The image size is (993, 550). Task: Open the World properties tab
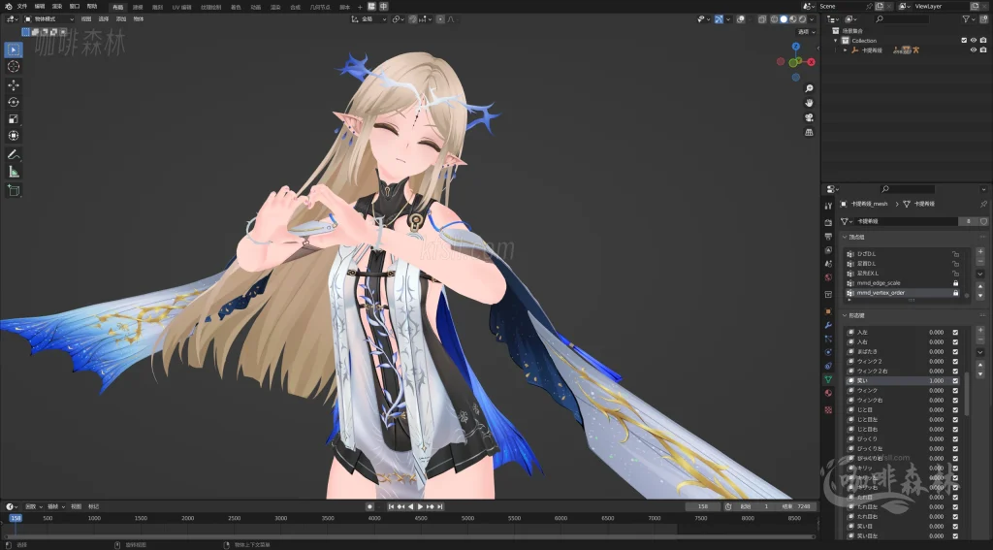click(828, 277)
